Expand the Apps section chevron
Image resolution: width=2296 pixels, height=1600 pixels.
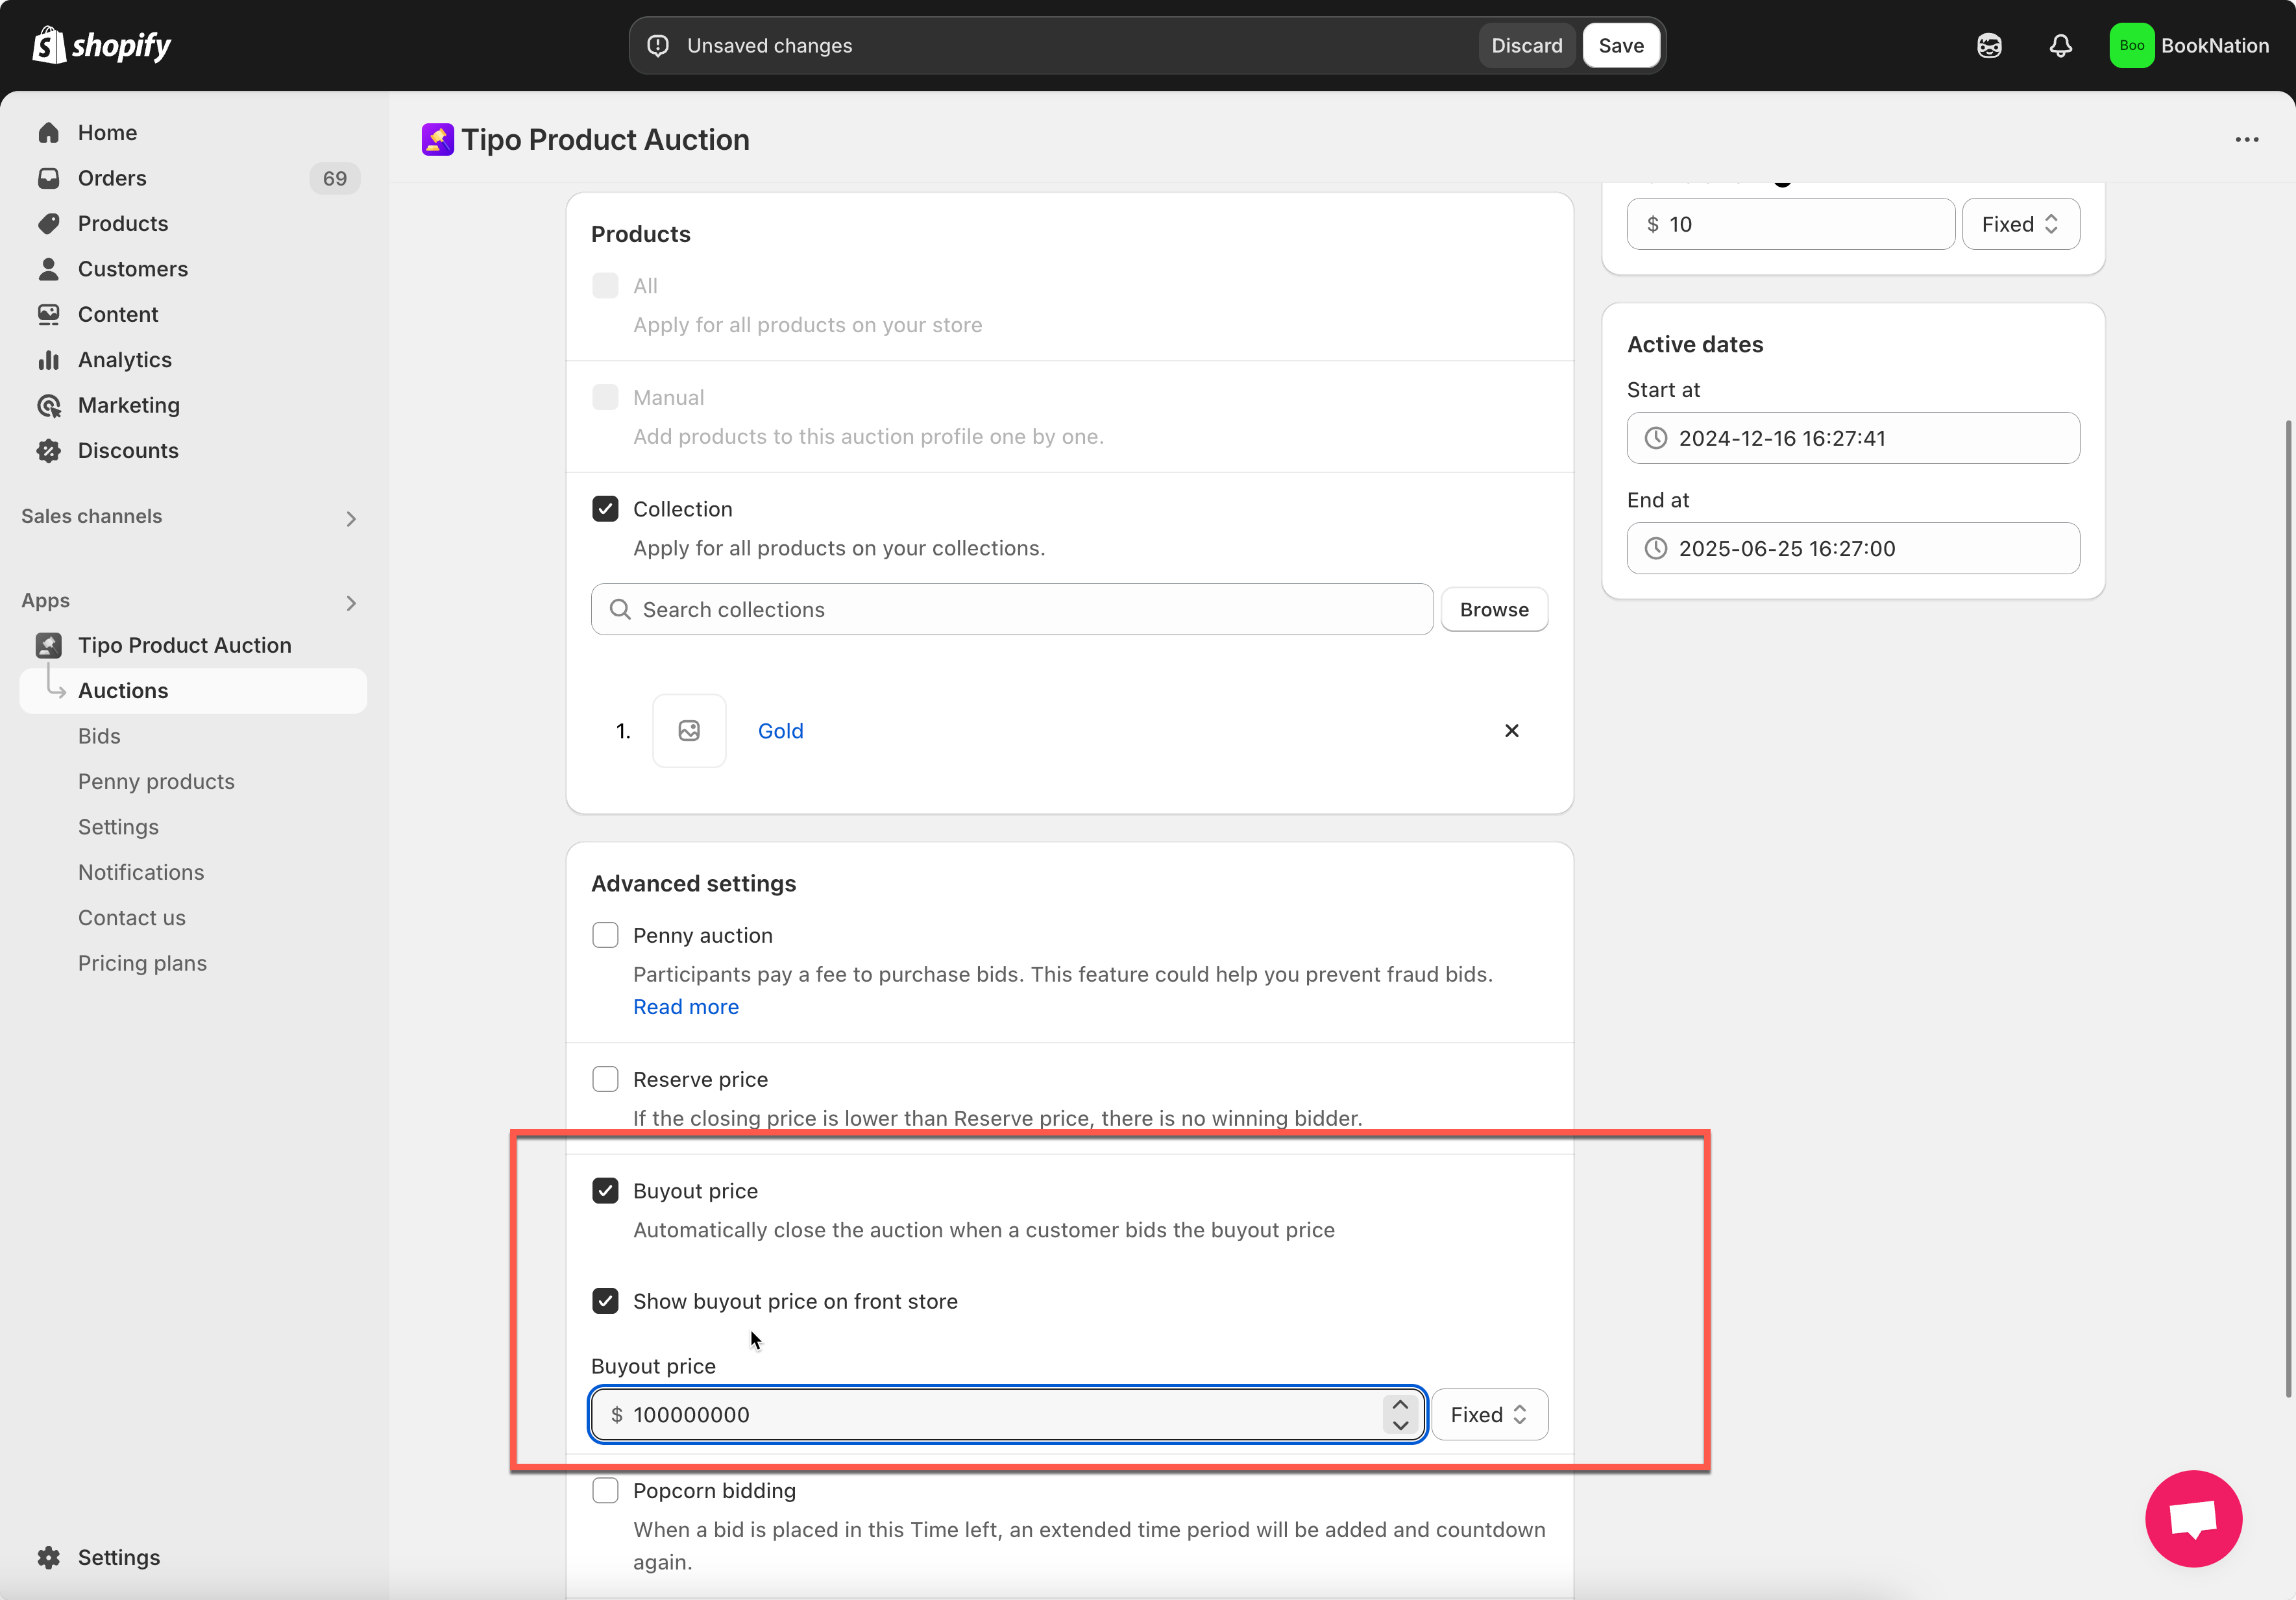pos(350,603)
